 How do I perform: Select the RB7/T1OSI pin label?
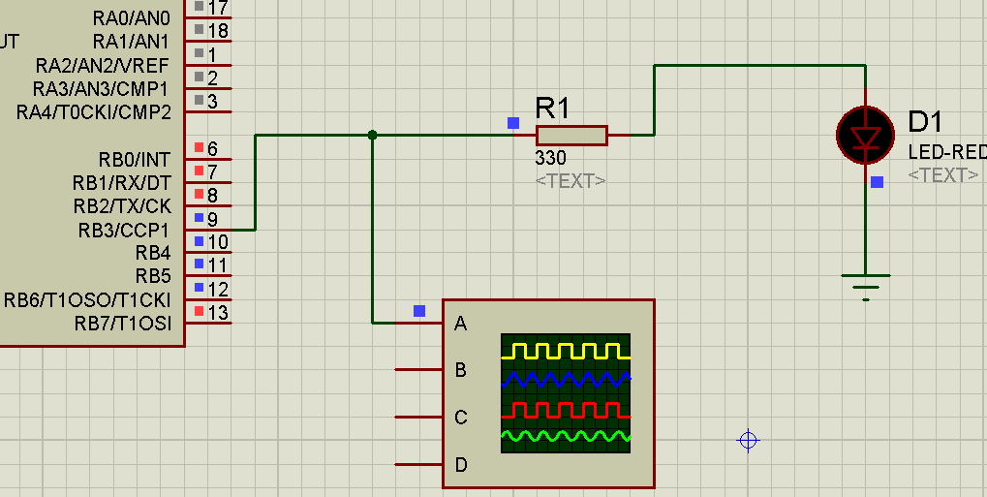coord(123,324)
